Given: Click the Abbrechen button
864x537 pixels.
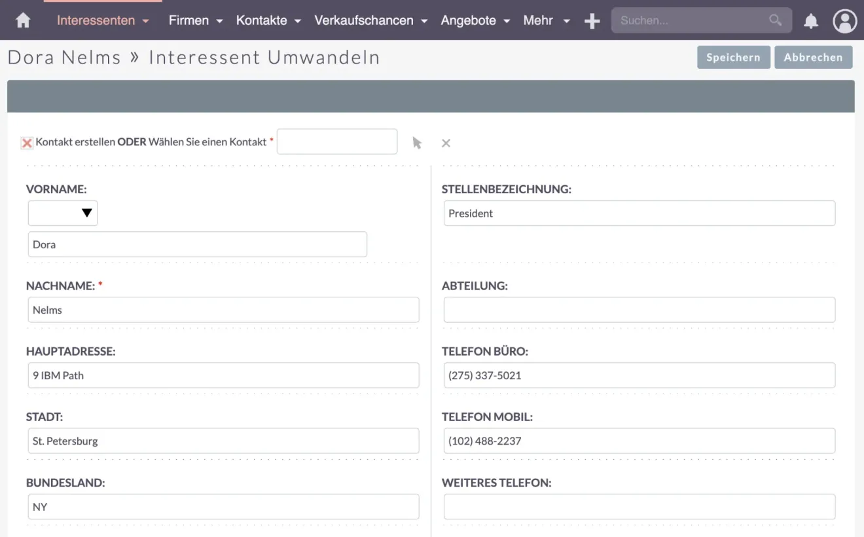Looking at the screenshot, I should click(x=813, y=57).
